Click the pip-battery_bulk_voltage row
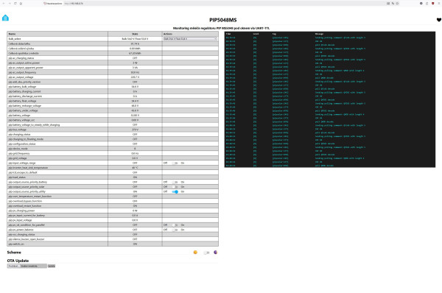The height and width of the screenshot is (293, 442). pos(113,87)
